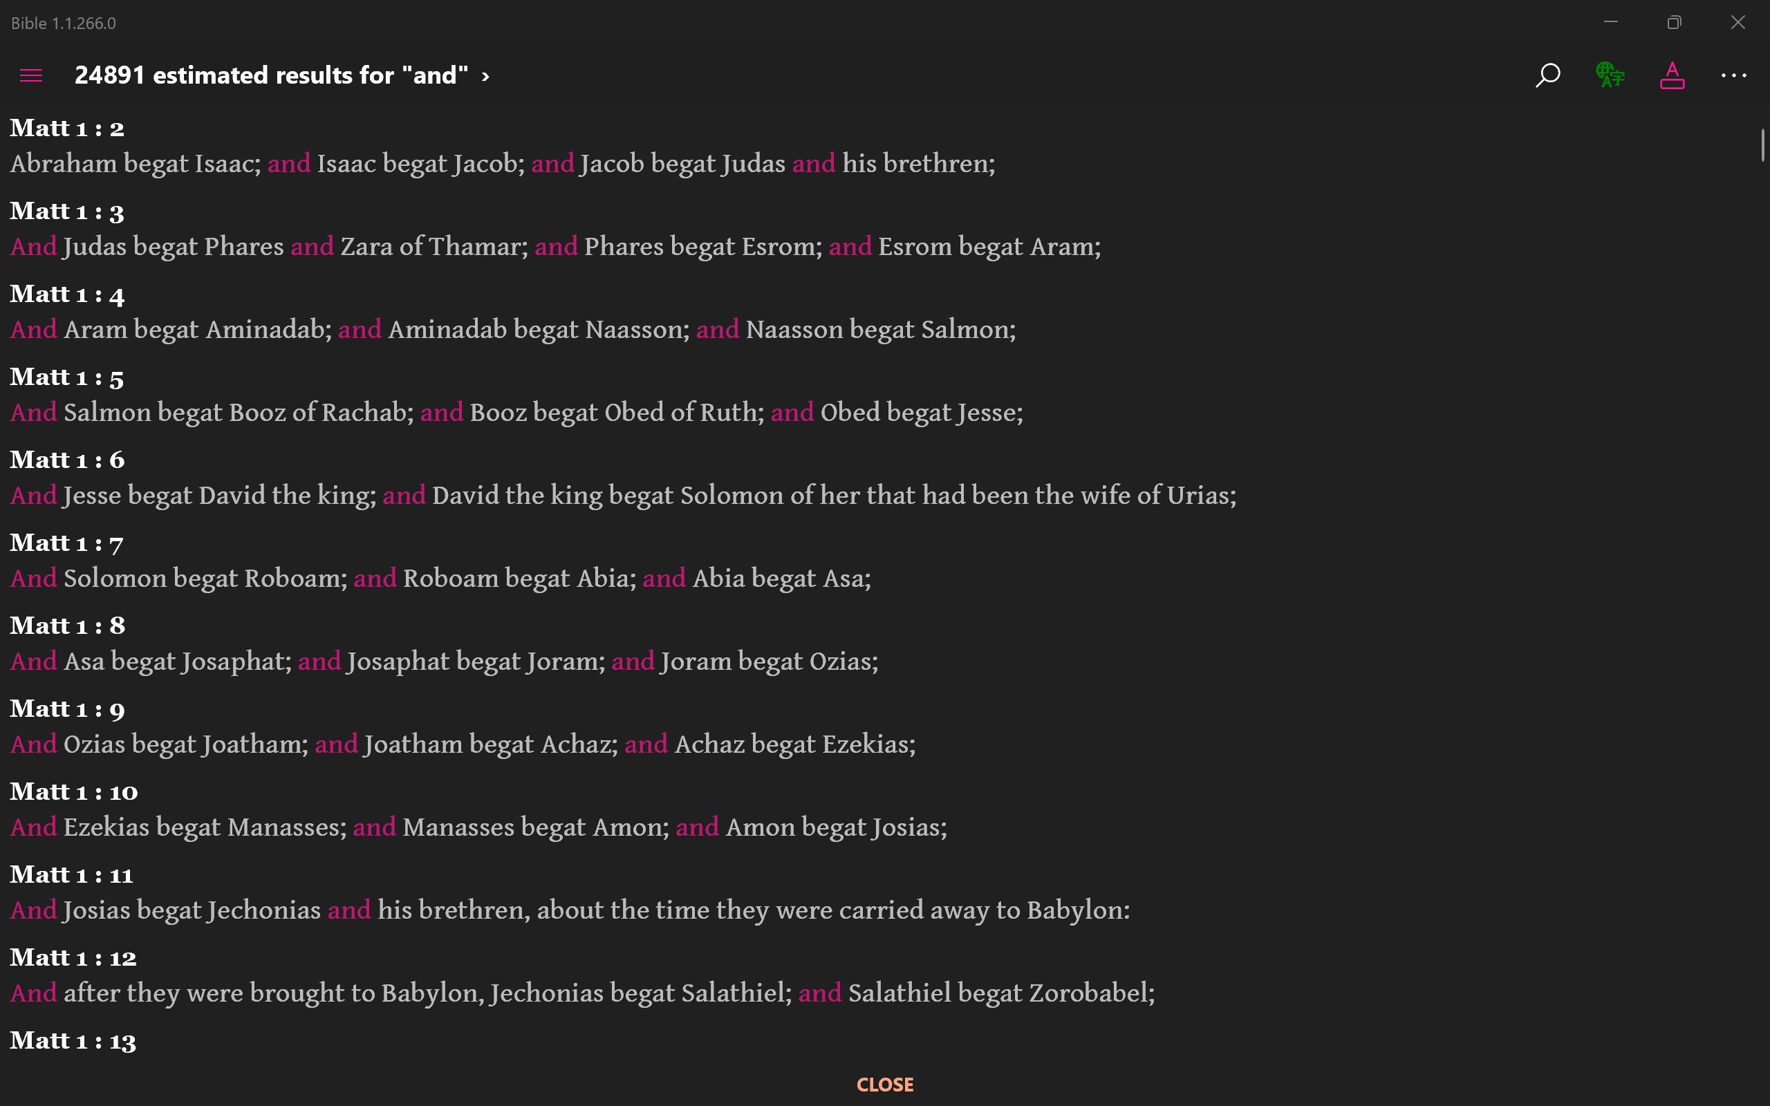Click the arrow after 'and' in the header
1770x1106 pixels.
click(x=486, y=75)
